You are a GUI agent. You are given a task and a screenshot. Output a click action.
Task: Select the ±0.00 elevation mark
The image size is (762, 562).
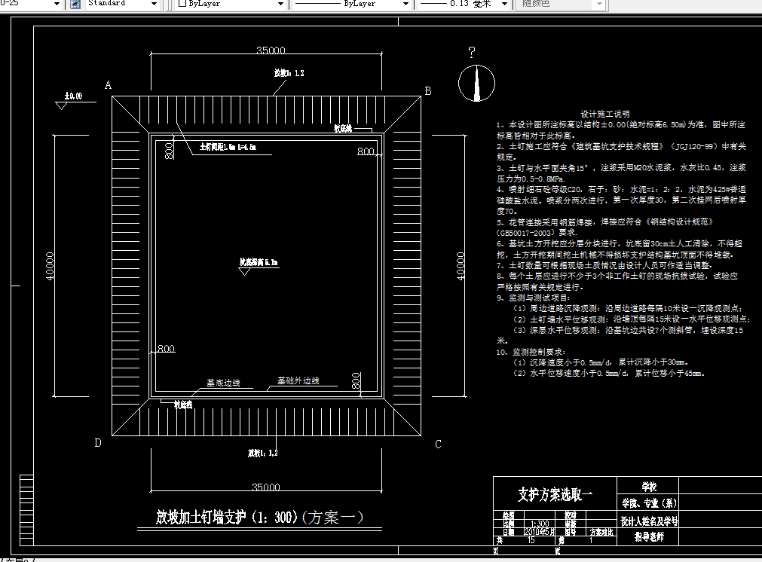tap(73, 96)
